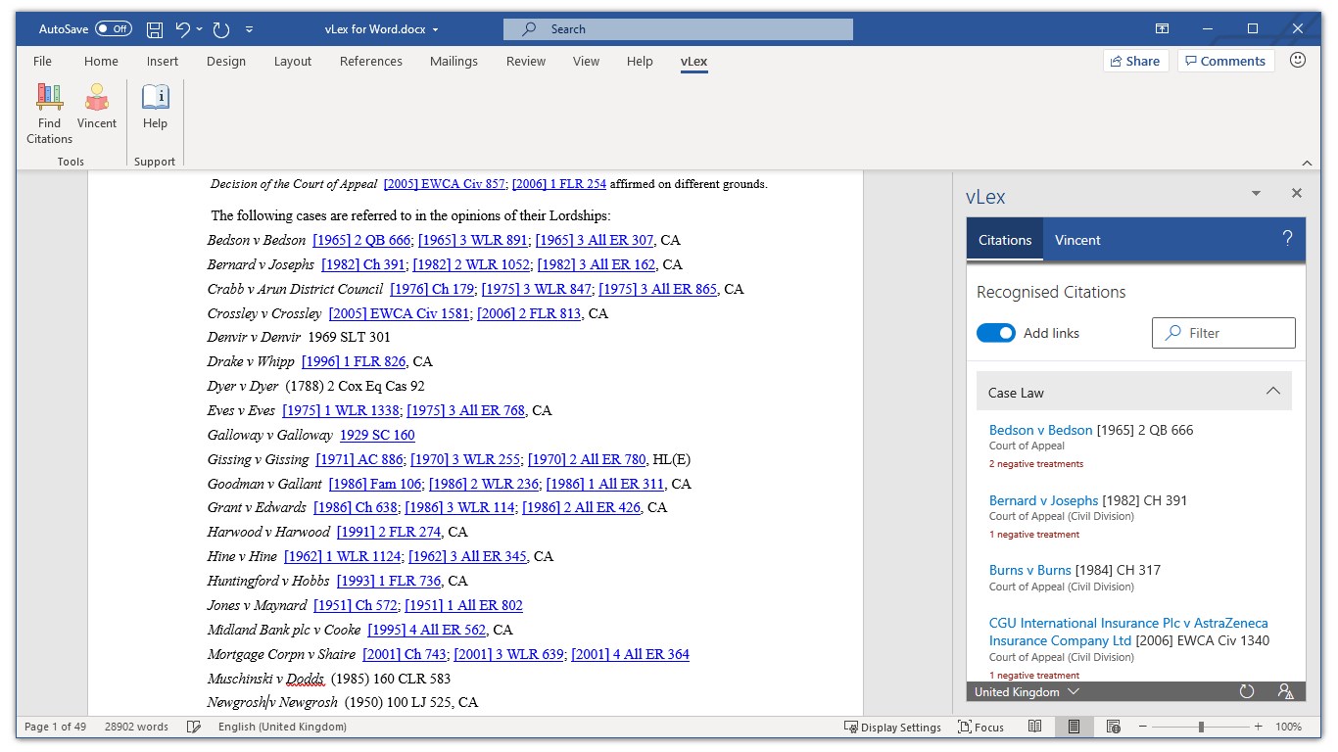Open Customize Quick Access Toolbar dropdown

click(250, 29)
